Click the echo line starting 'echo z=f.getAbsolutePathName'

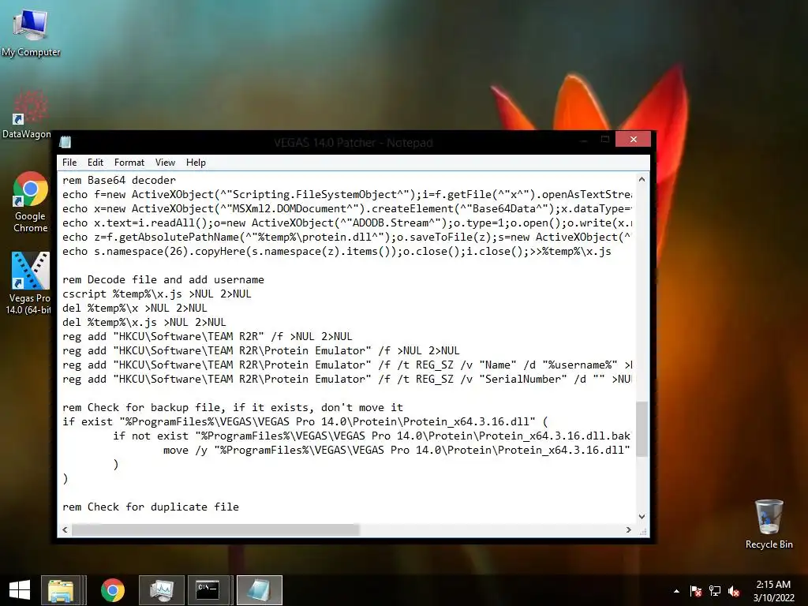(347, 237)
